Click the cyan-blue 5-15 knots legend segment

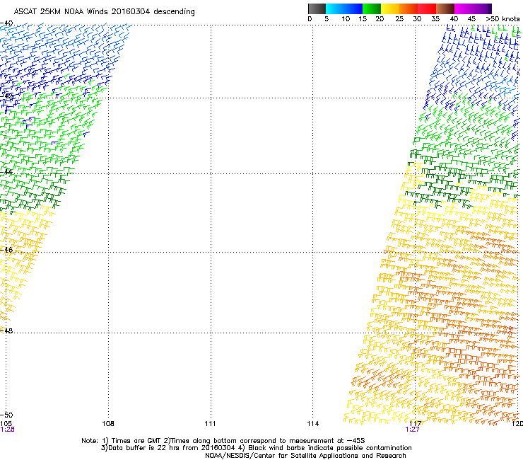344,8
